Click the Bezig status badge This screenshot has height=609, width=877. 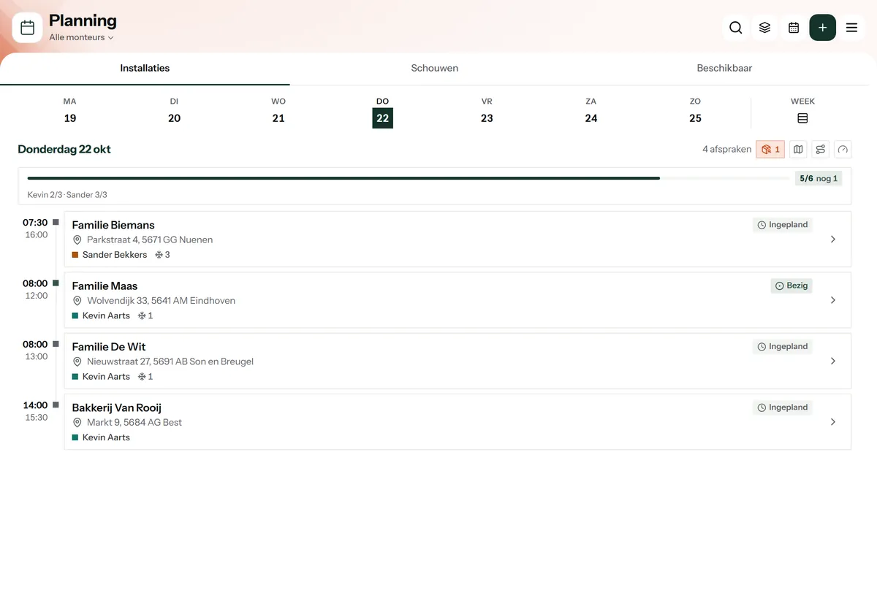coord(791,286)
